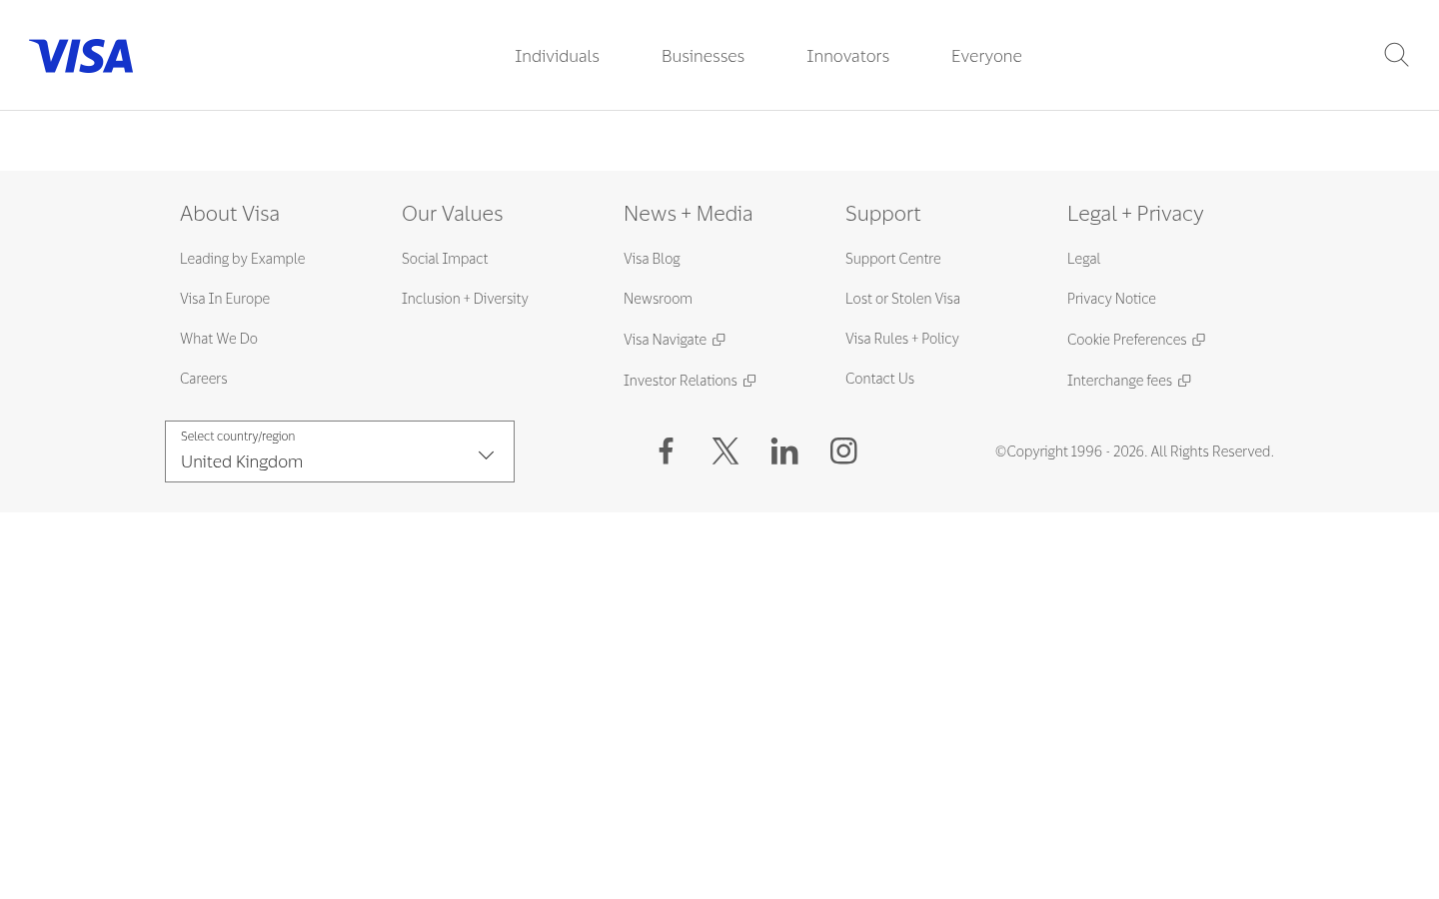The width and height of the screenshot is (1439, 899).
Task: Open the search magnifier icon
Action: pos(1396,55)
